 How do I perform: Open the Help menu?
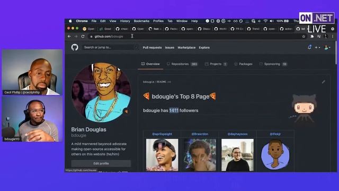pyautogui.click(x=194, y=21)
